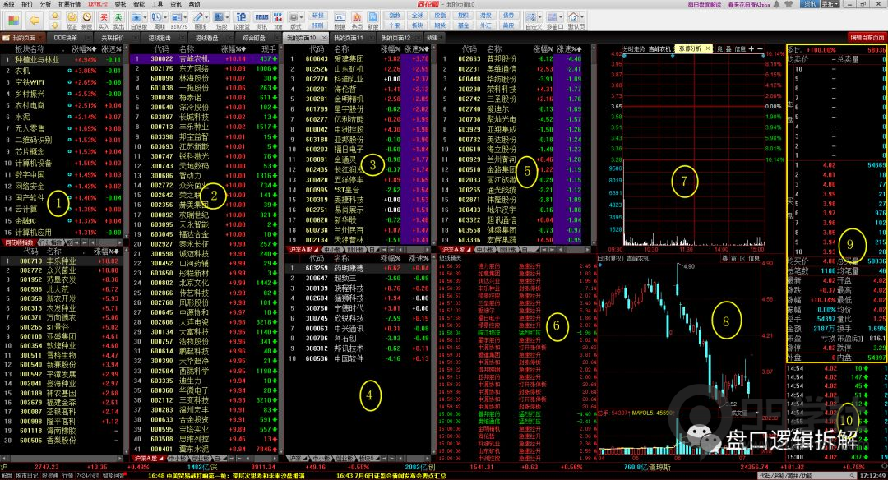Screen dimensions: 888x480
Task: Close the 我的页面10 tab
Action: [x=322, y=38]
